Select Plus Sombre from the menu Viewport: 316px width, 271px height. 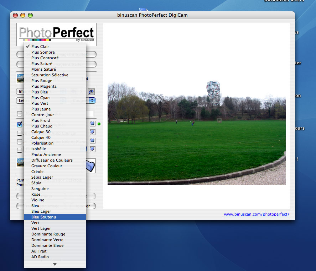pos(55,52)
